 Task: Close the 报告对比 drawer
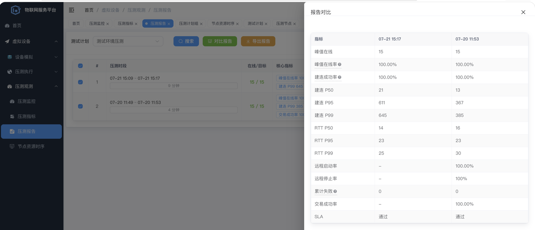coord(523,12)
